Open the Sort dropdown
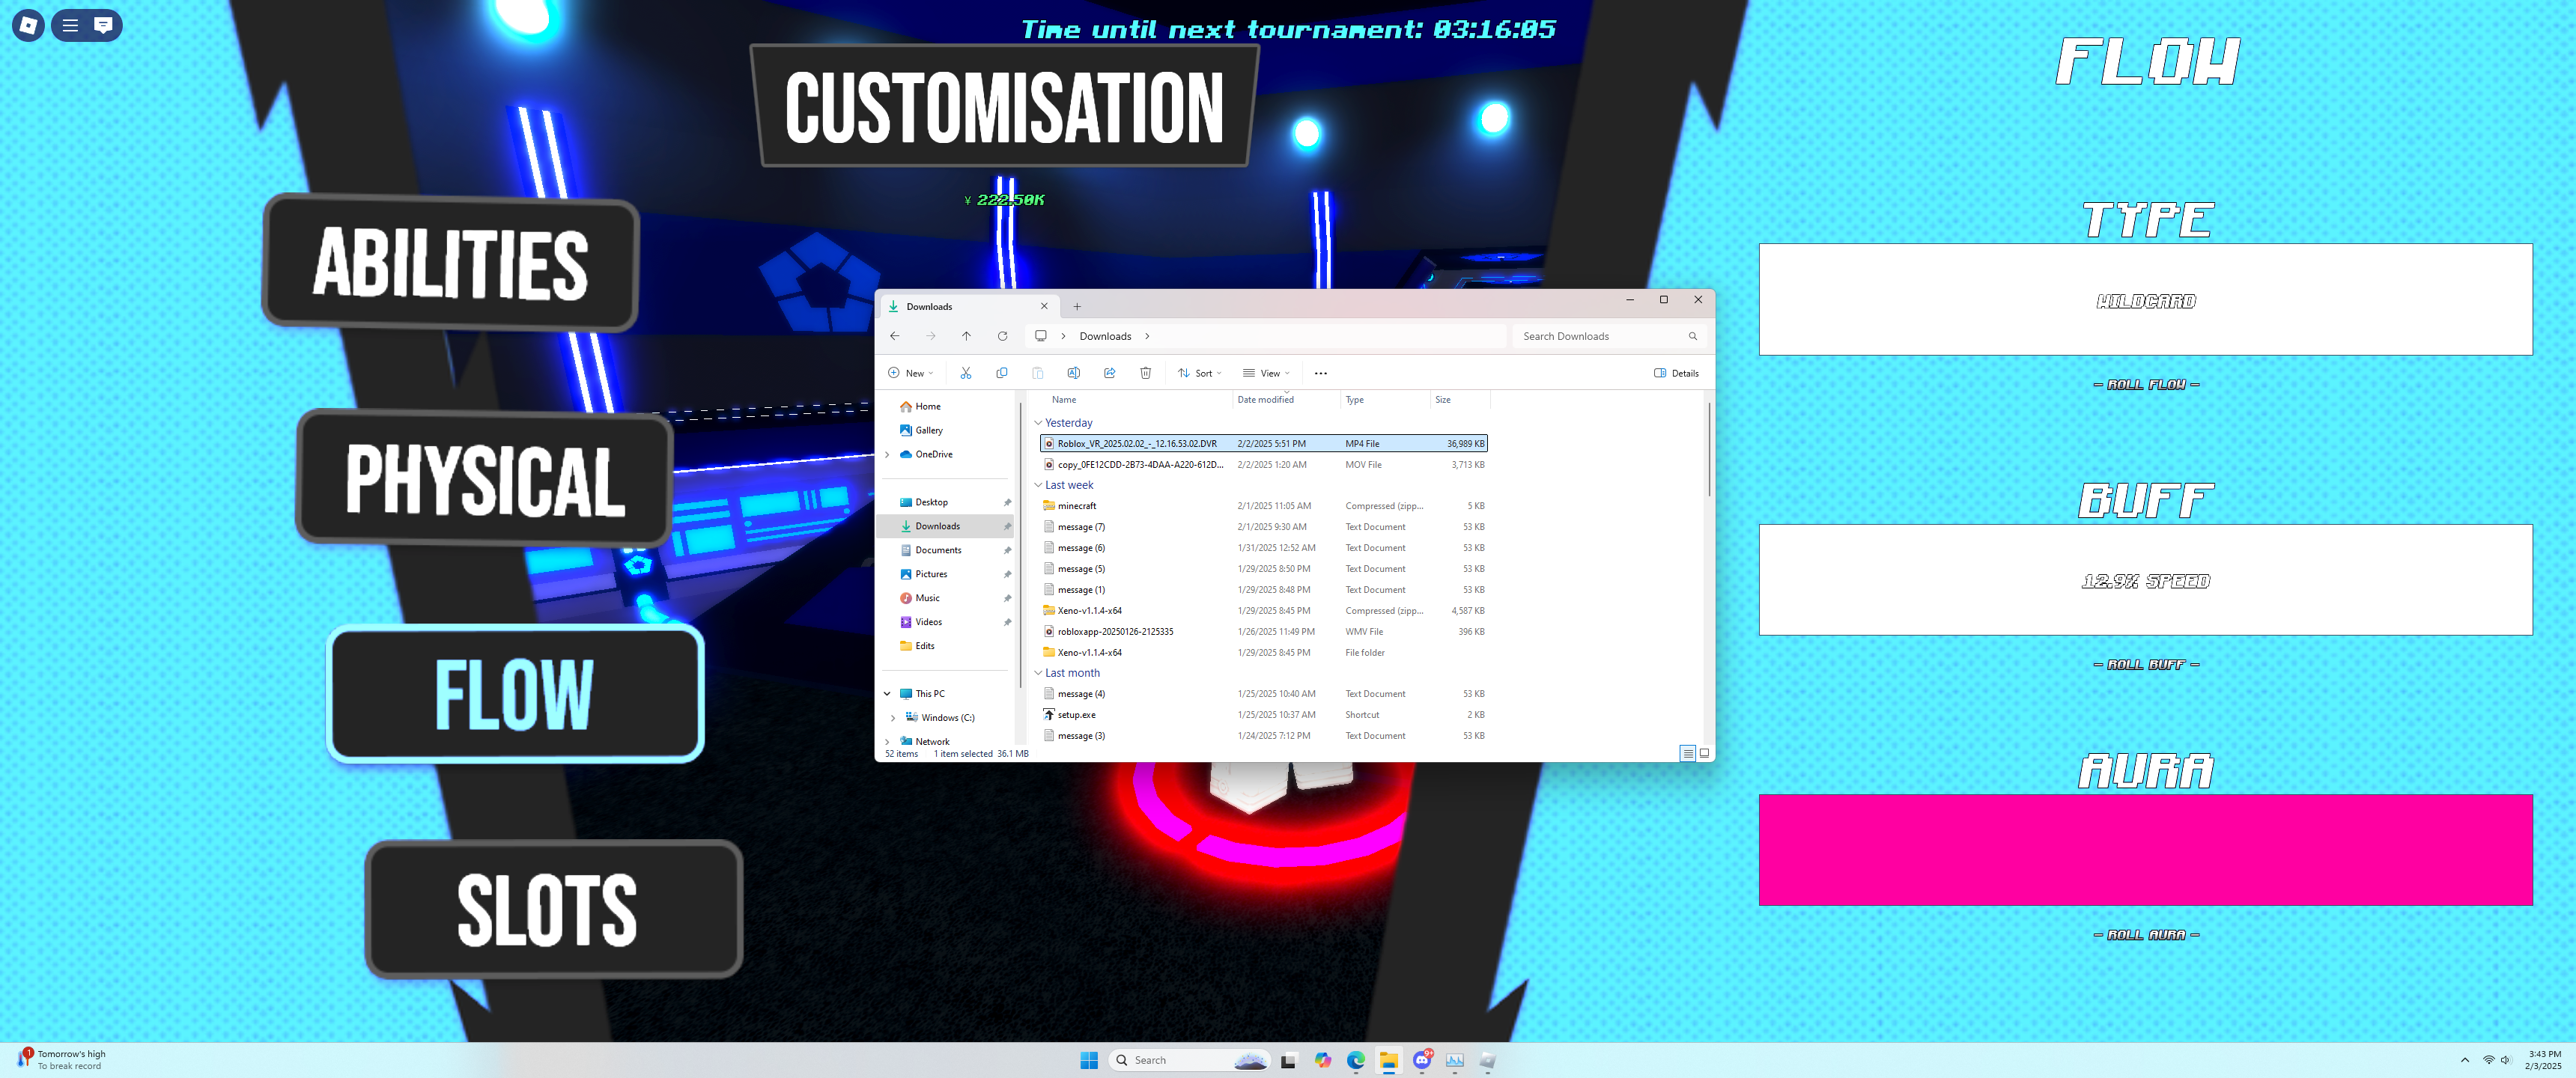The image size is (2576, 1078). pyautogui.click(x=1200, y=373)
